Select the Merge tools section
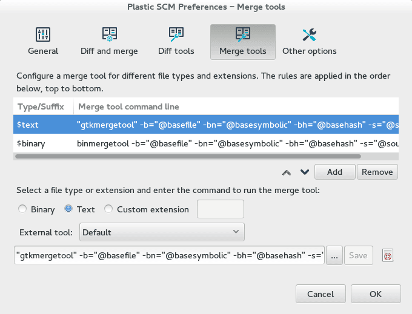 pos(243,42)
